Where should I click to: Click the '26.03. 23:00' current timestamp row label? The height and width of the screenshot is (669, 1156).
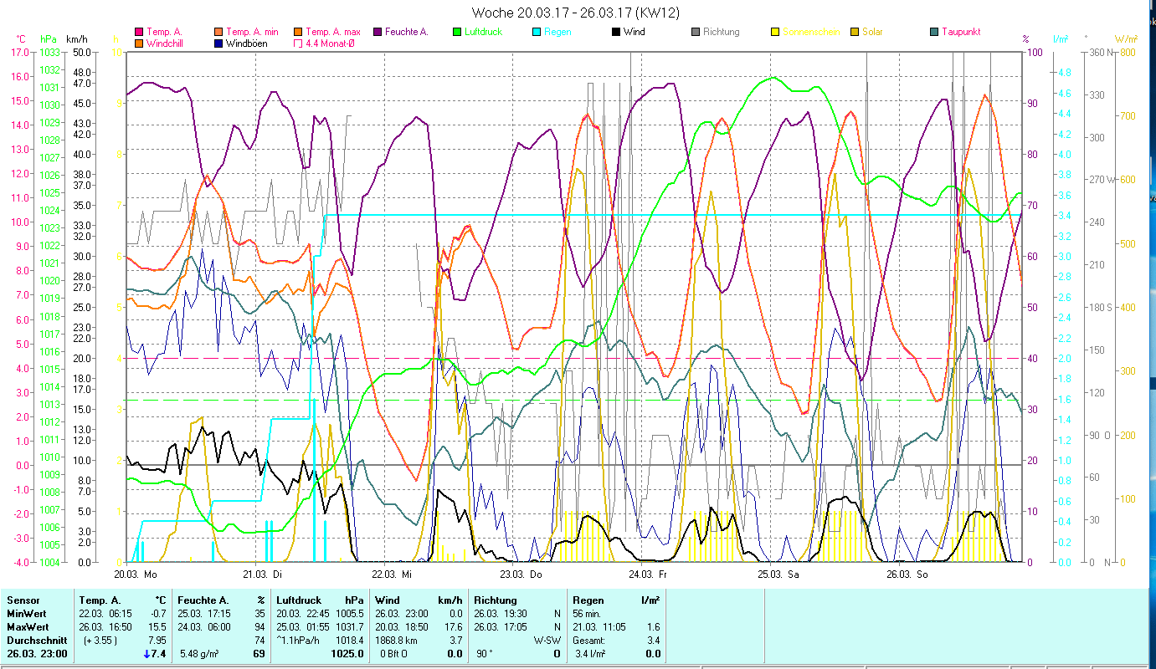point(37,654)
